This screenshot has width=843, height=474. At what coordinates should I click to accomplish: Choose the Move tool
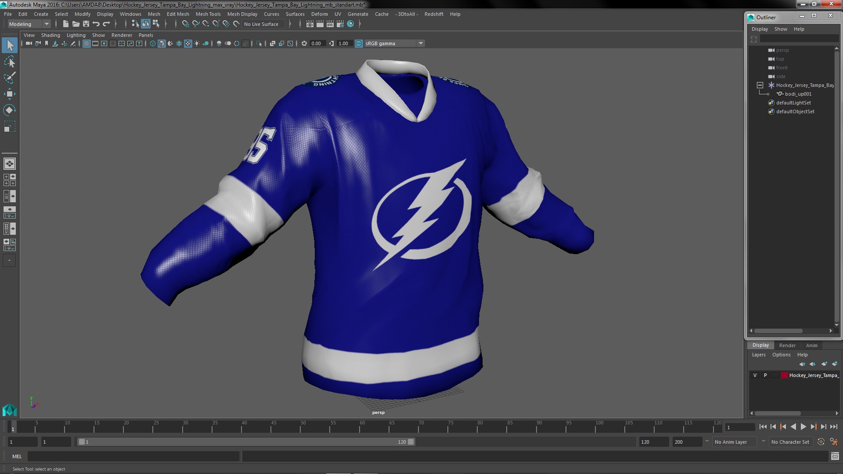pos(10,94)
